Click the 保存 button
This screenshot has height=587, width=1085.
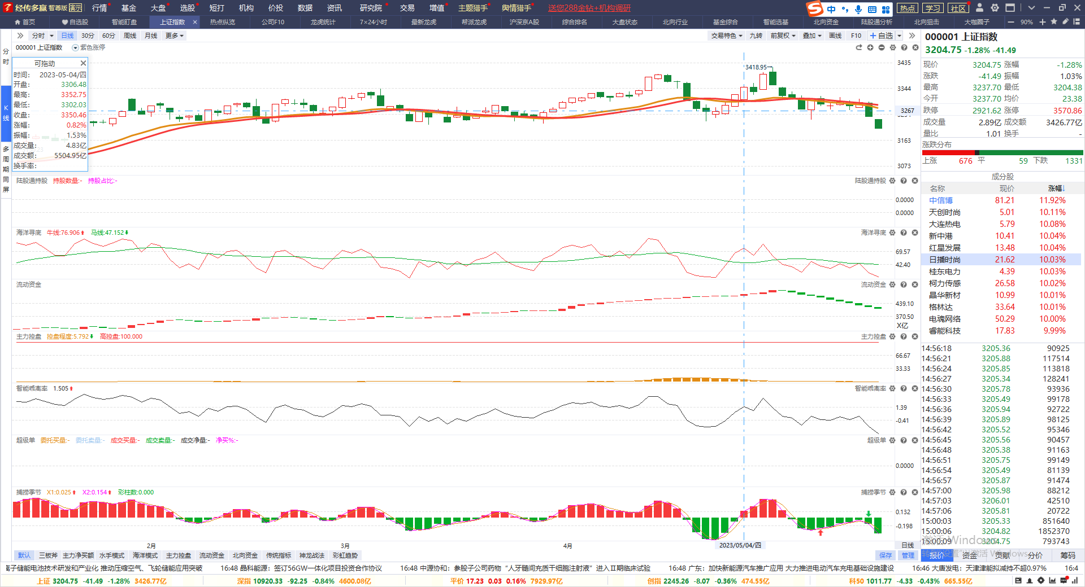tap(886, 555)
